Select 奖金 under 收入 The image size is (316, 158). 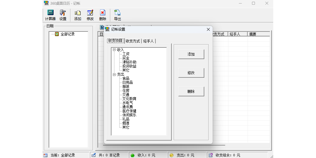tap(126, 58)
